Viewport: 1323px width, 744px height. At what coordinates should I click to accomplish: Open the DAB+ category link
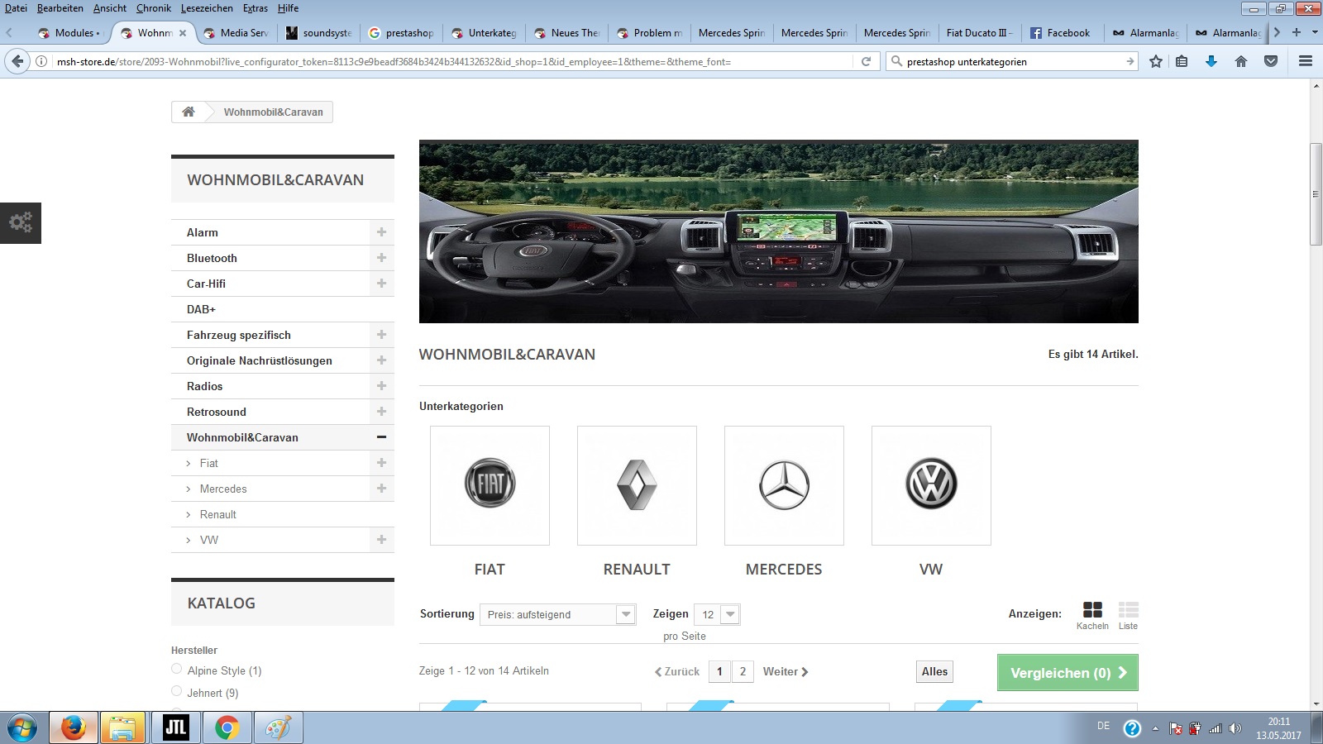[x=201, y=309]
